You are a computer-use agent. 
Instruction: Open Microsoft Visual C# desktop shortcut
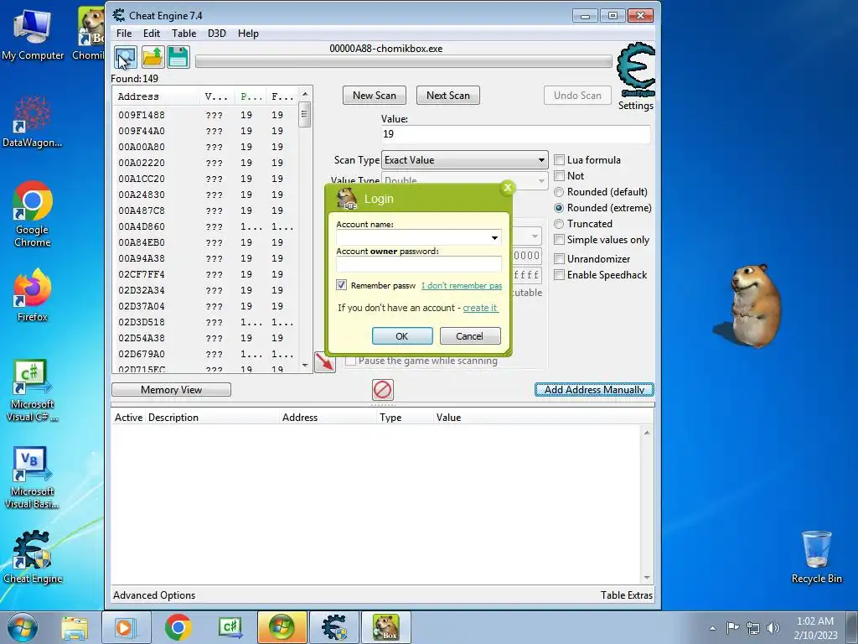pyautogui.click(x=33, y=391)
